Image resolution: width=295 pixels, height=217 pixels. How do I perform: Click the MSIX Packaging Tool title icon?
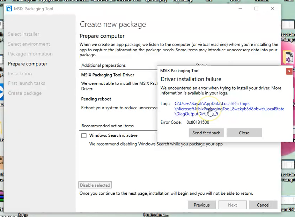(9, 9)
